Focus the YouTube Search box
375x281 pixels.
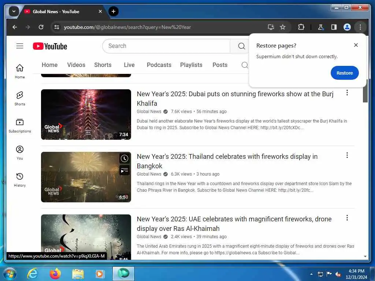[166, 46]
